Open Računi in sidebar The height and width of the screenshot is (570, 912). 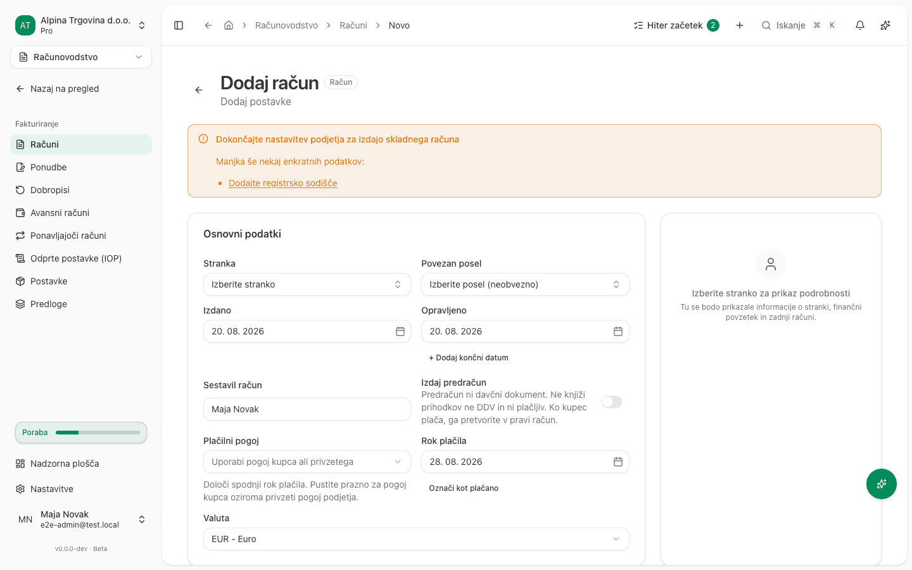click(x=81, y=144)
